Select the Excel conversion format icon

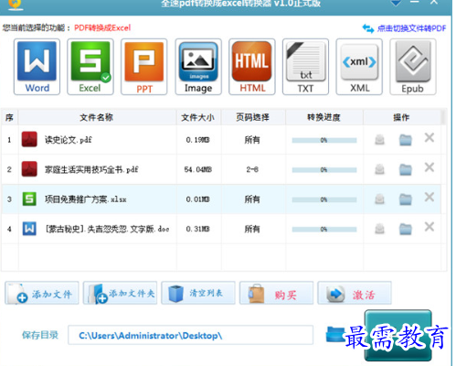(x=90, y=67)
